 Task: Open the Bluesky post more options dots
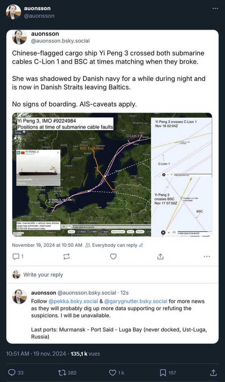tap(207, 256)
